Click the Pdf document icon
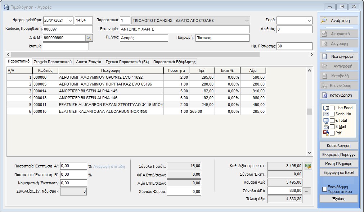Image resolution: width=364 pixels, height=212 pixels. pyautogui.click(x=326, y=133)
